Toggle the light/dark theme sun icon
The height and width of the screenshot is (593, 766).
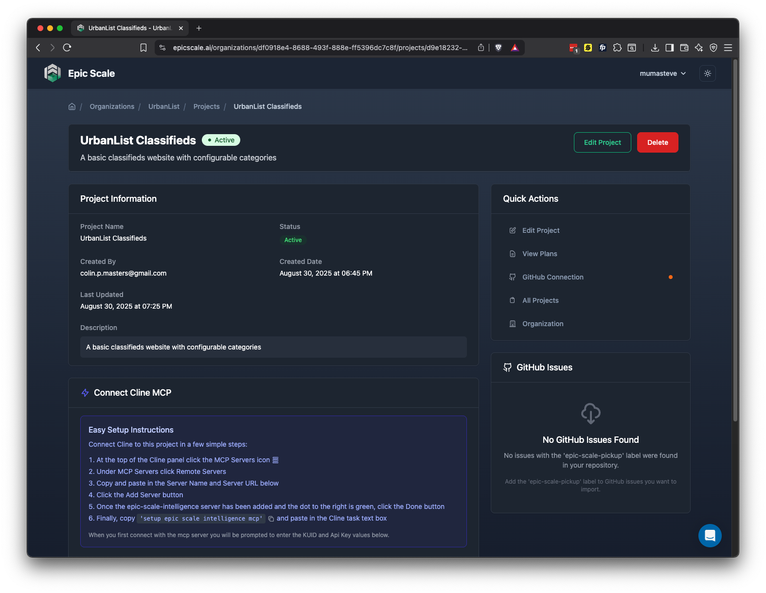708,73
